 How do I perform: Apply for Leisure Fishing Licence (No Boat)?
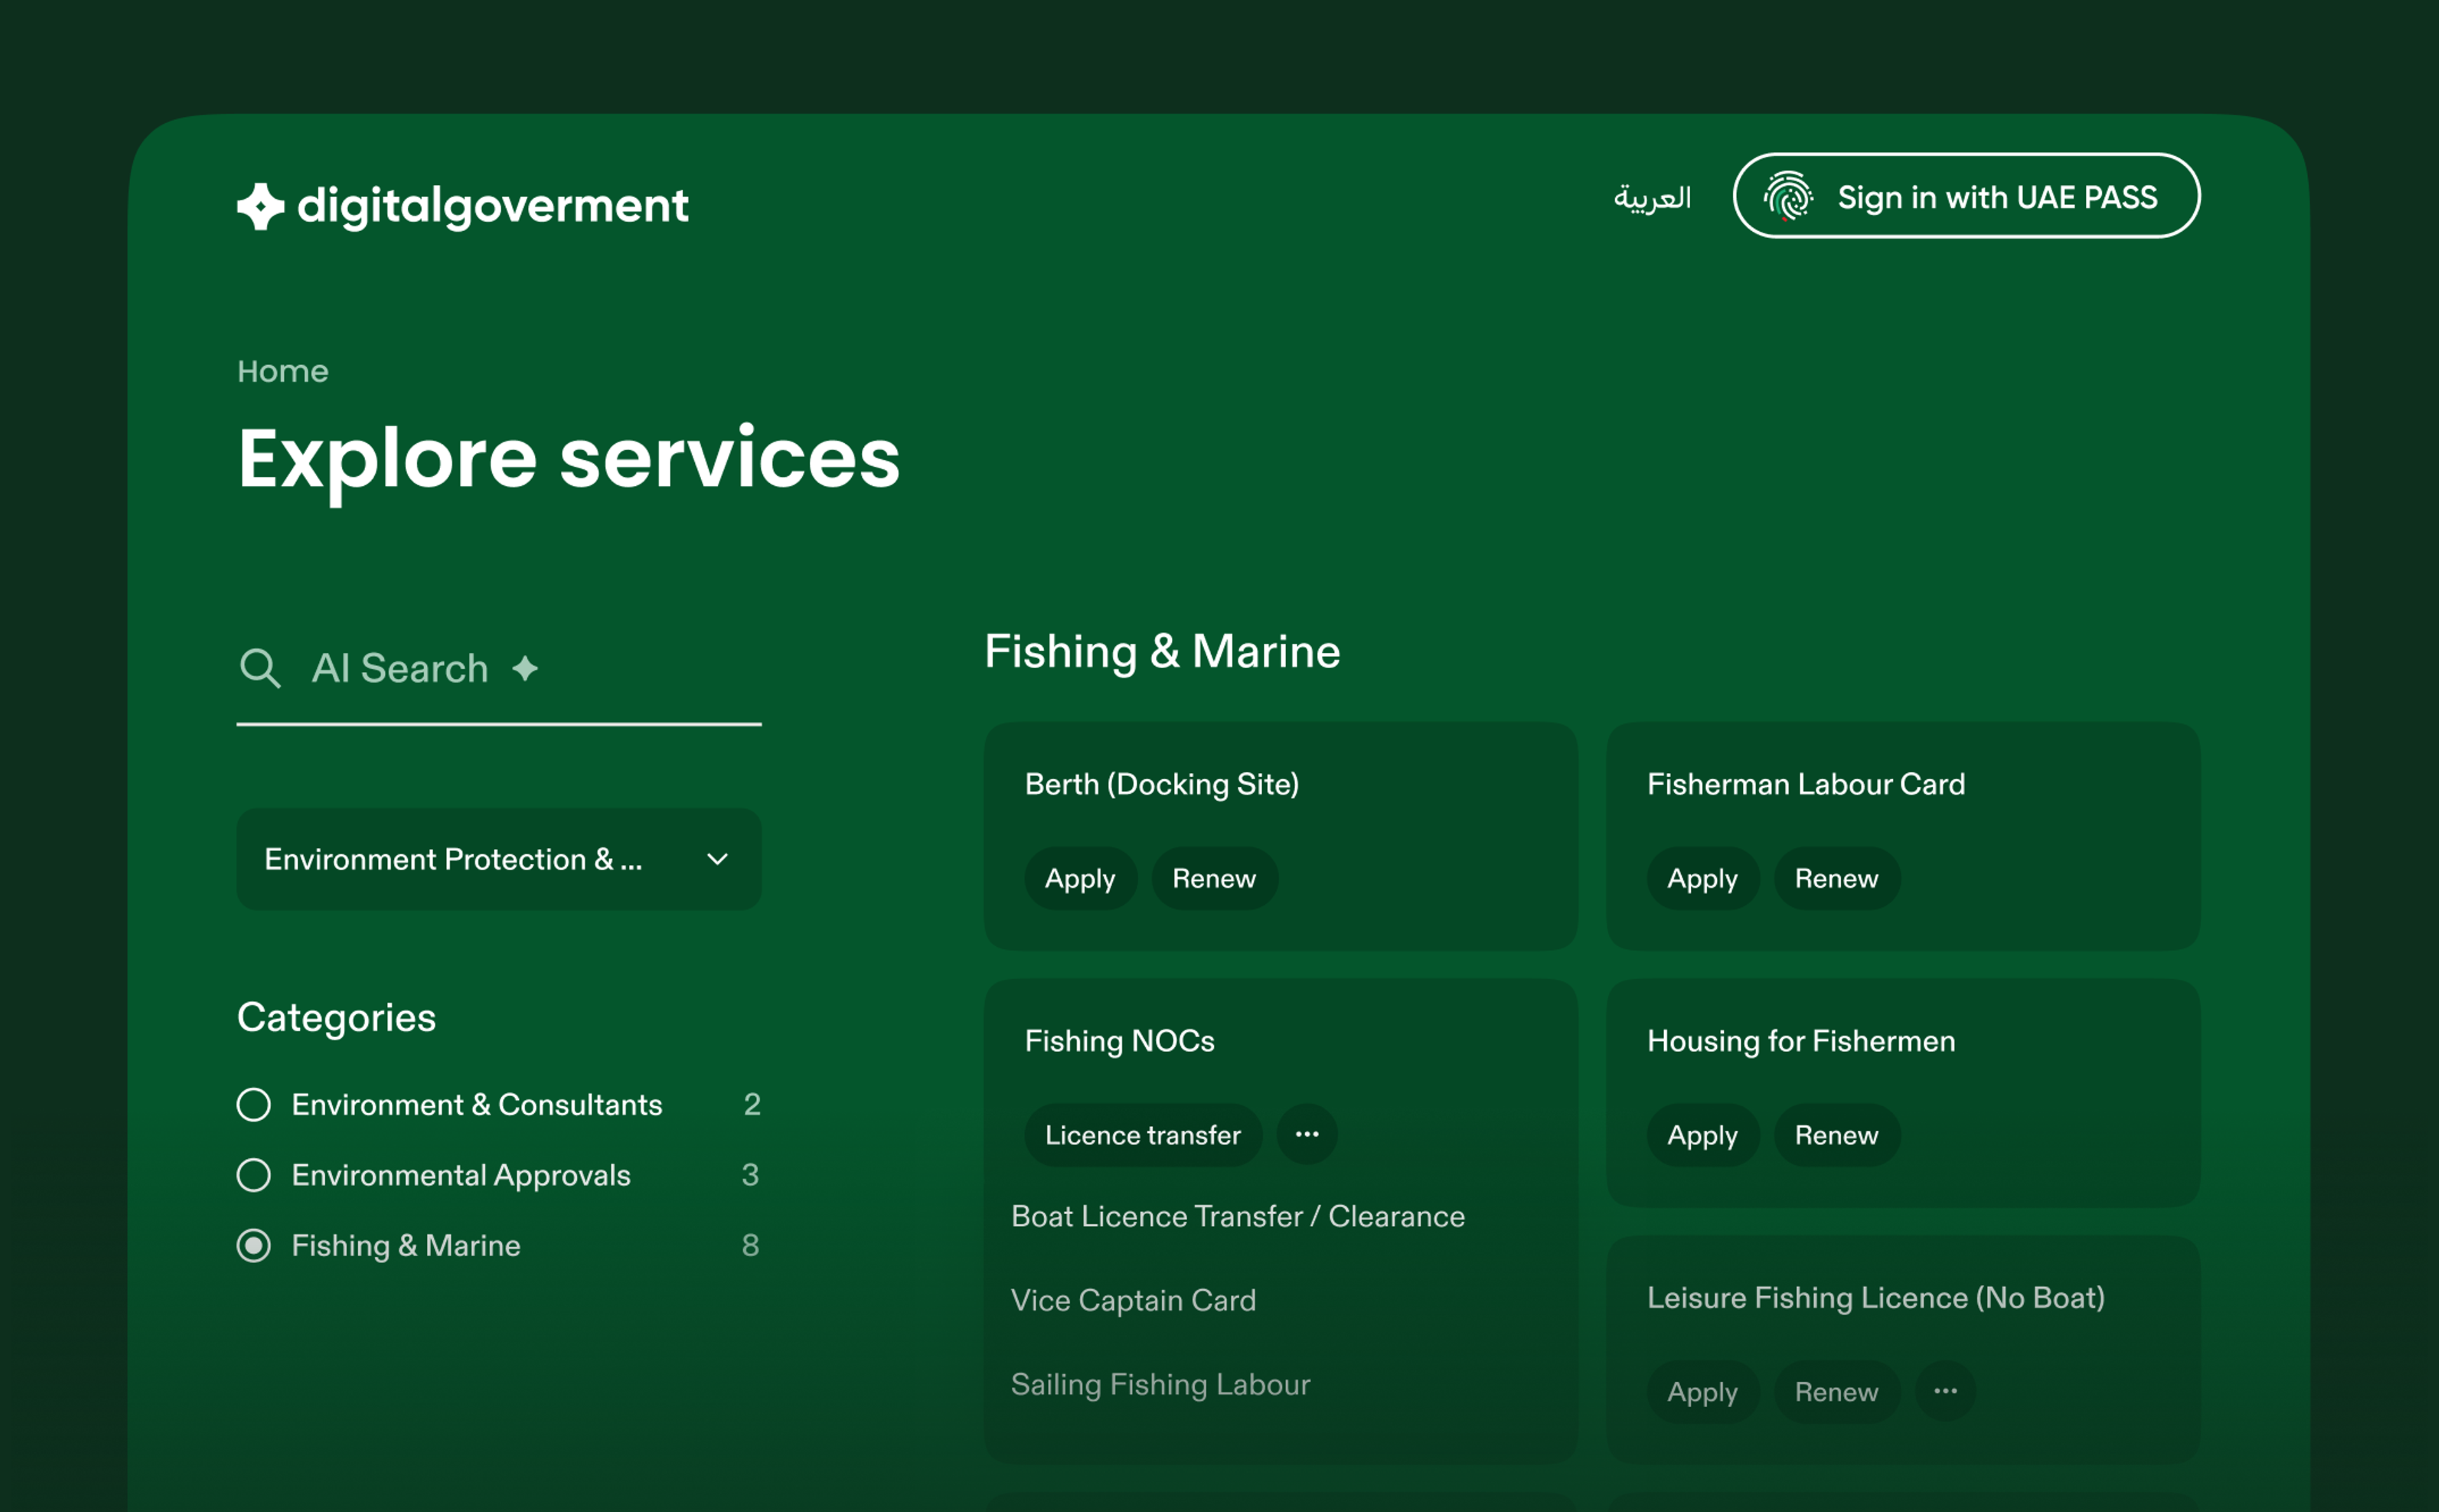pos(1702,1391)
